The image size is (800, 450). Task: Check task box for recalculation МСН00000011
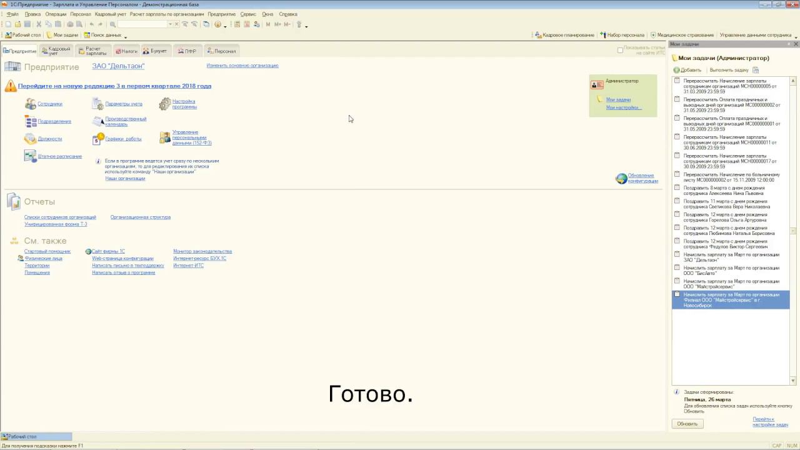(x=677, y=137)
